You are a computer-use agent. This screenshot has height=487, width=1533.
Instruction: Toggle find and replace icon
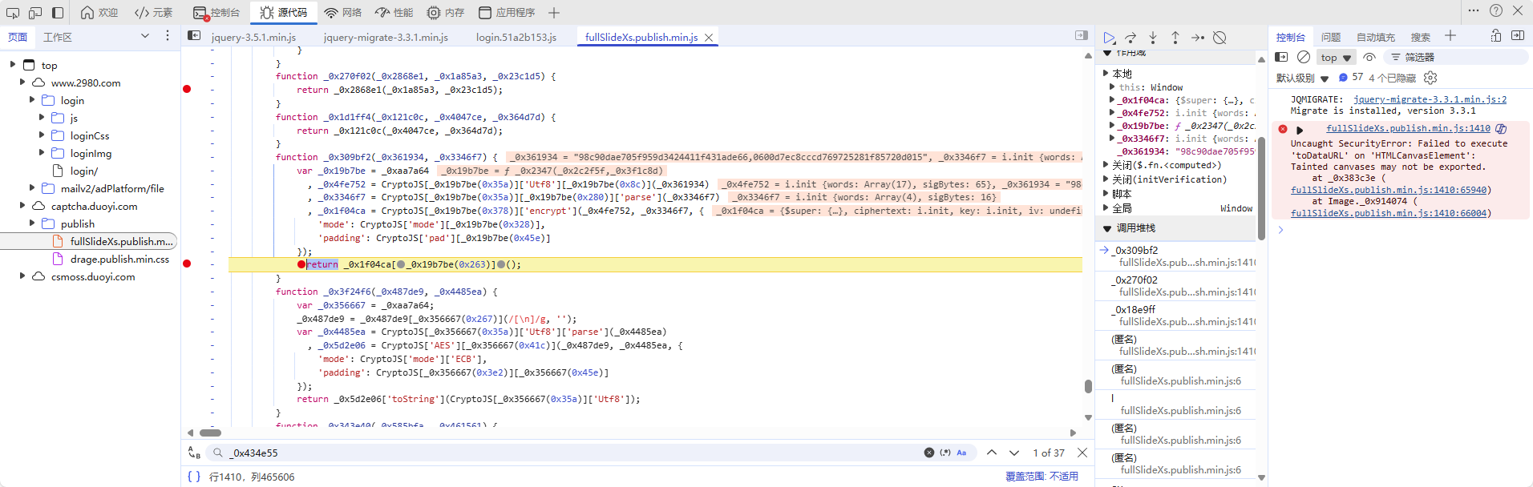coord(194,453)
